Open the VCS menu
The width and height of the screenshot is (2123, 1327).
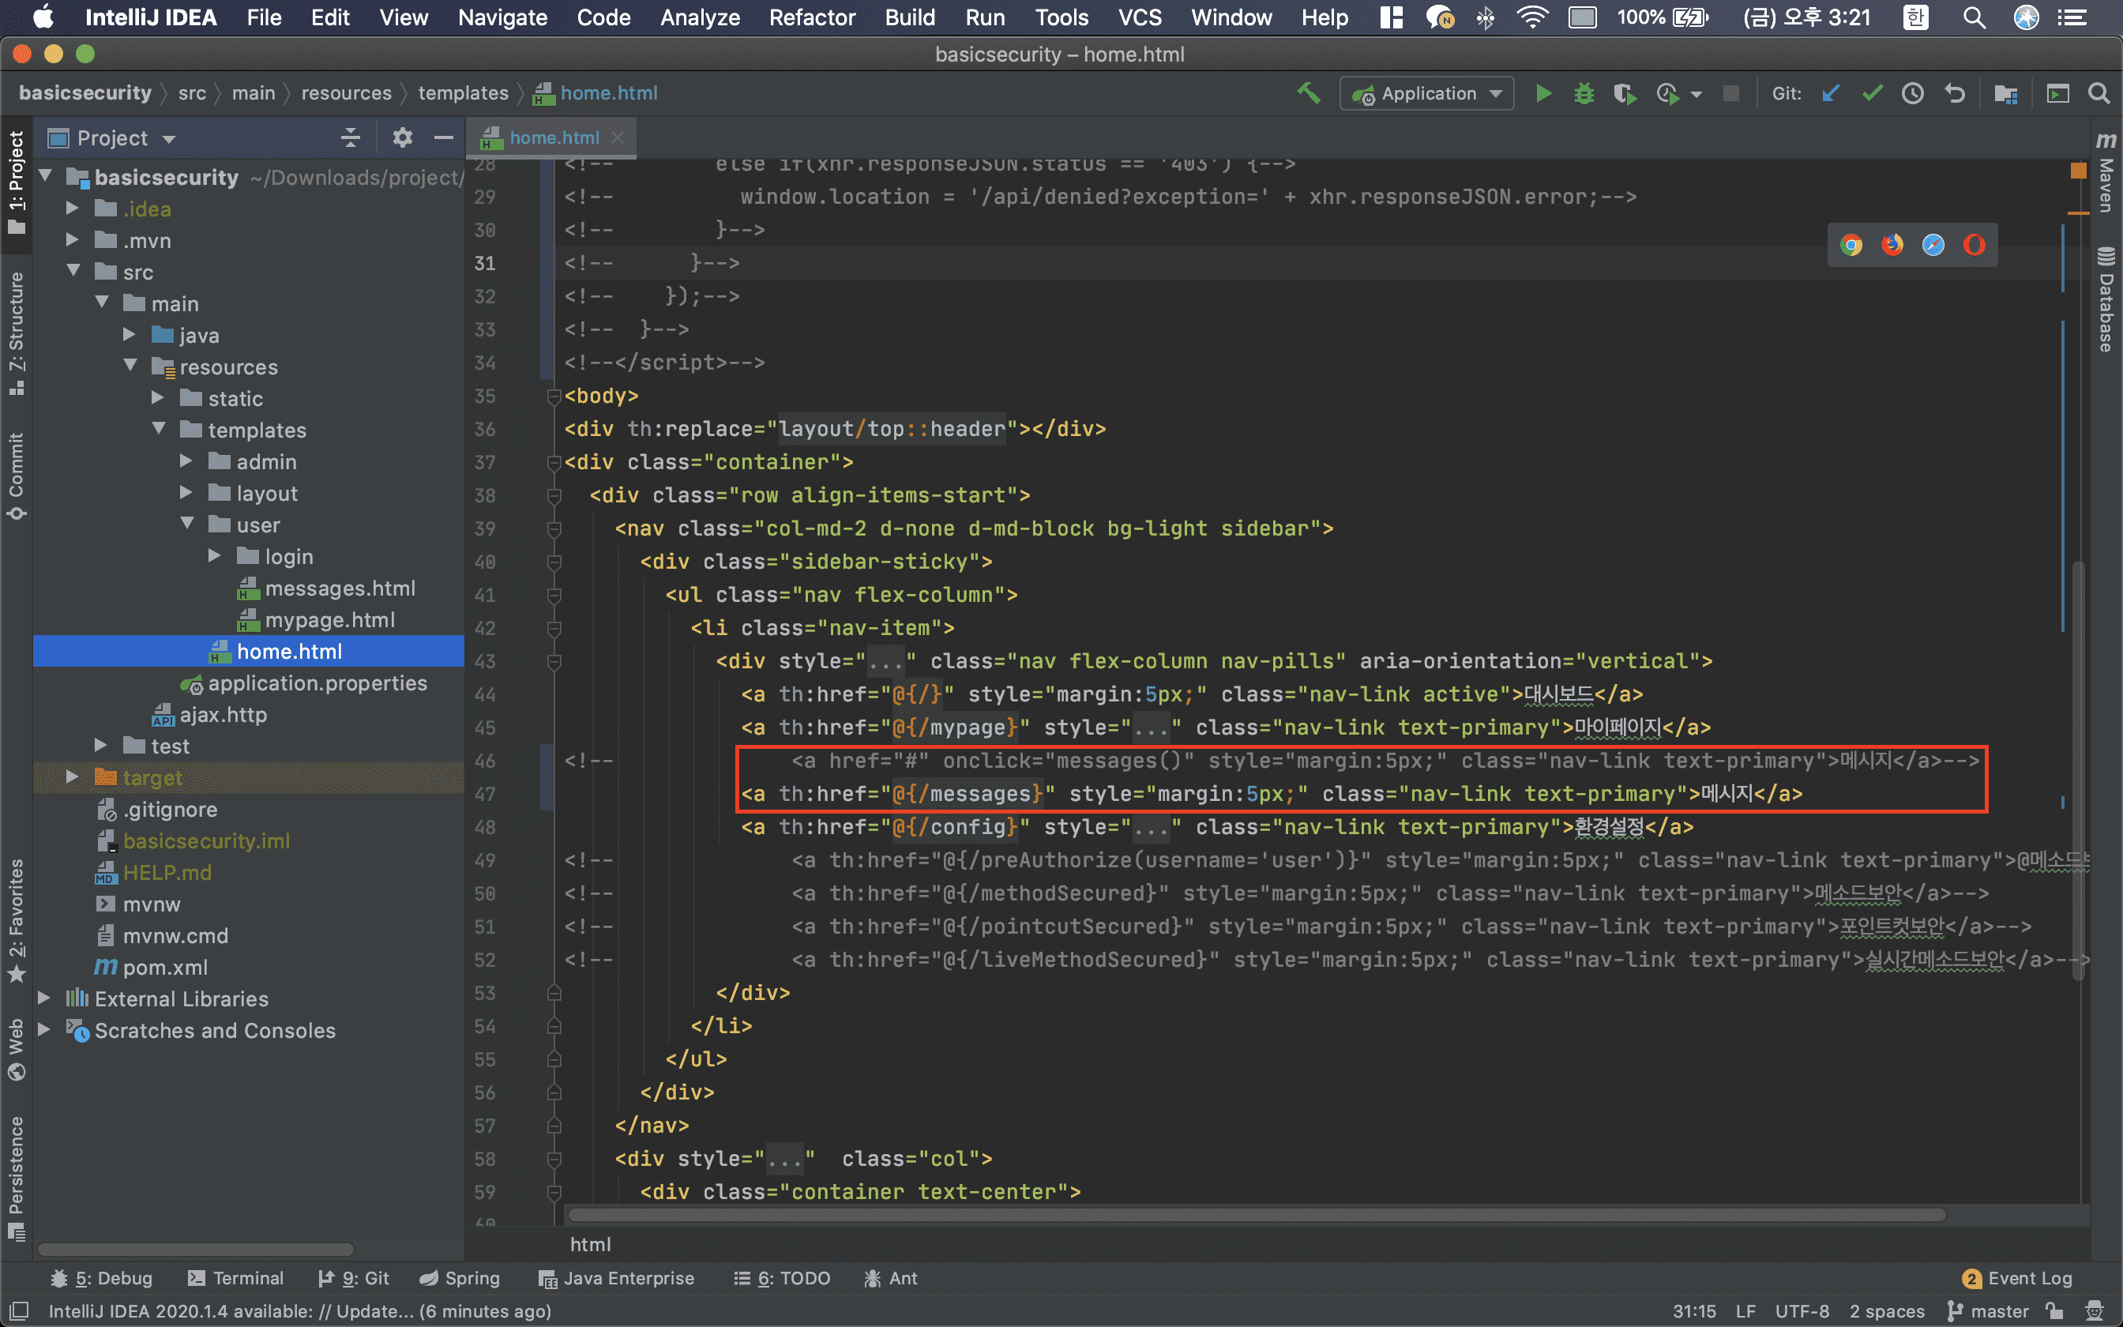coord(1140,17)
